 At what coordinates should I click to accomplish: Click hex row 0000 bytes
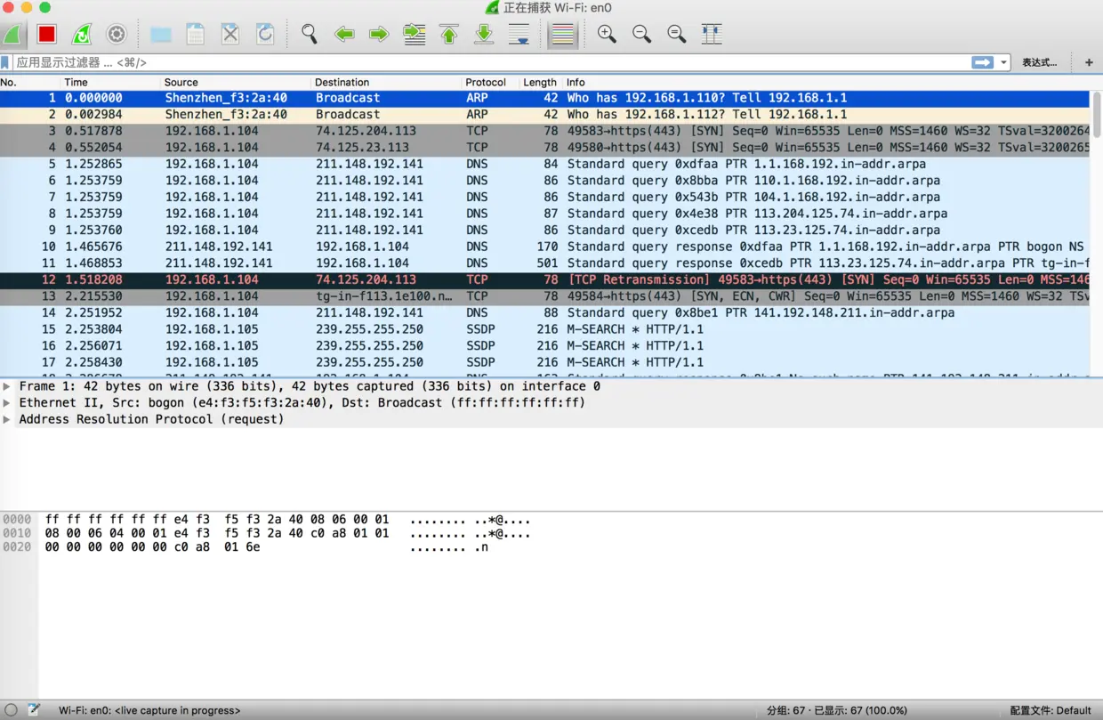217,520
